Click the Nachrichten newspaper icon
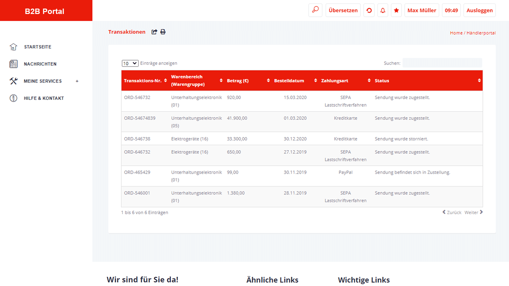 tap(13, 64)
